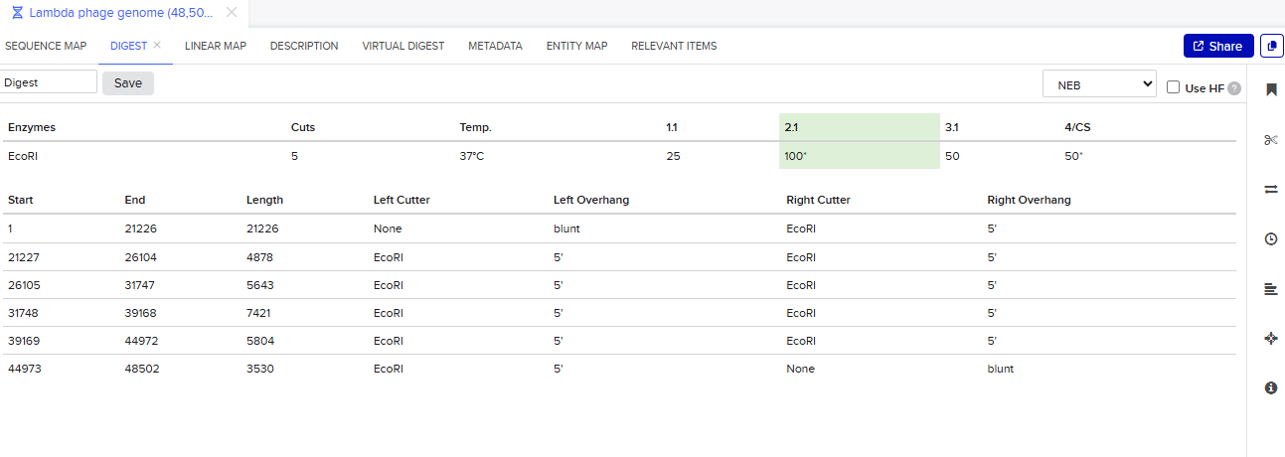
Task: Open the Virtual Digest tab
Action: (x=402, y=46)
